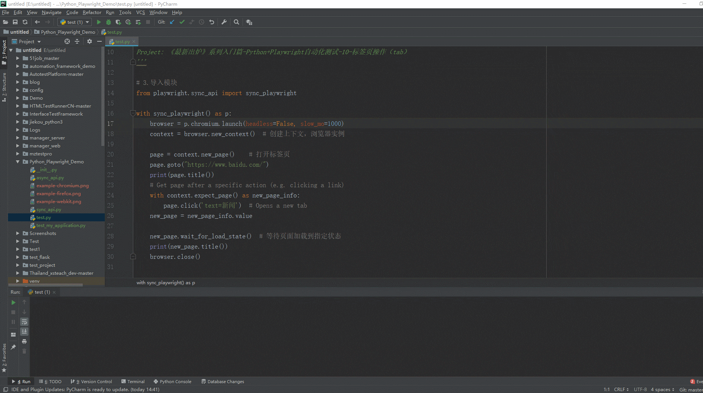Toggle the 2: Favorites side tool window
This screenshot has height=393, width=703.
[x=4, y=358]
